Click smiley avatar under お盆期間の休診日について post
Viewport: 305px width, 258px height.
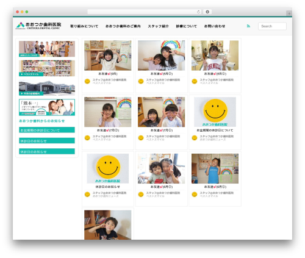pyautogui.click(x=195, y=138)
